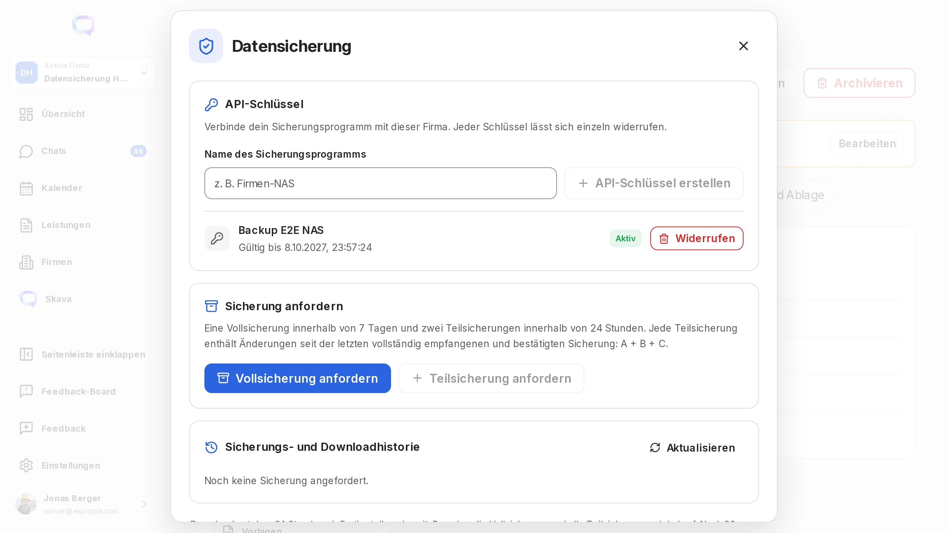948x533 pixels.
Task: Click the Backup E2E NAS key name
Action: click(x=281, y=230)
